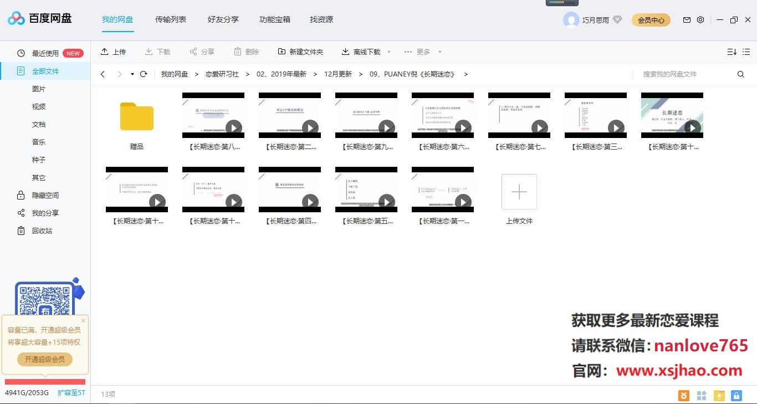Image resolution: width=757 pixels, height=404 pixels.
Task: Open 我的分享 in the sidebar
Action: (x=45, y=213)
